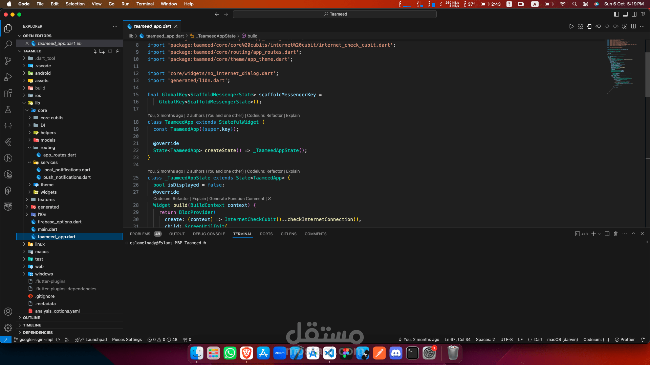
Task: Refresh the TAAMEED explorer tree
Action: (110, 51)
